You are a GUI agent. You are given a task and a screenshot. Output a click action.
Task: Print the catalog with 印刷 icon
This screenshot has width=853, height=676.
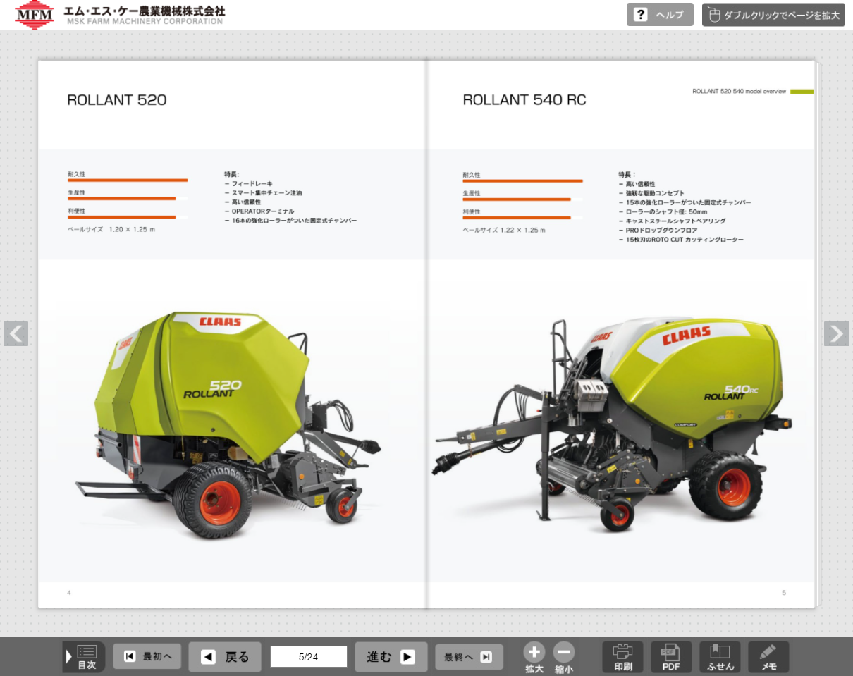622,657
